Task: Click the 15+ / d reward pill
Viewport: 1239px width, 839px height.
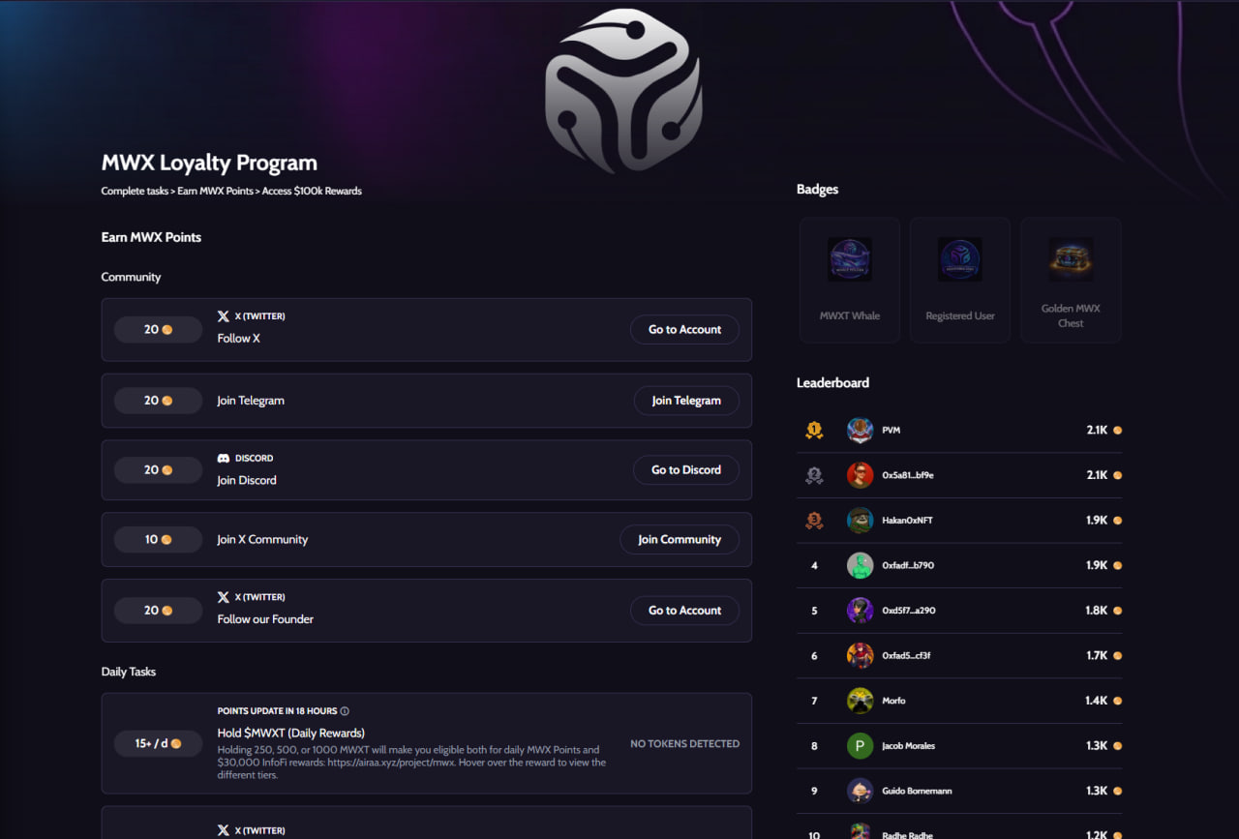Action: [159, 744]
